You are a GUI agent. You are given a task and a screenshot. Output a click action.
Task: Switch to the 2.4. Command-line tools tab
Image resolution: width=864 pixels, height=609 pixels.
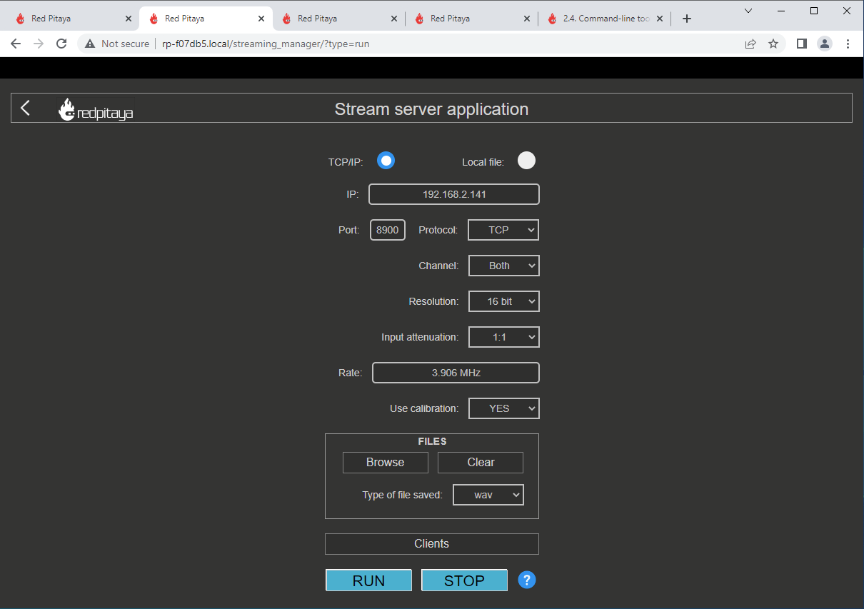[x=604, y=19]
